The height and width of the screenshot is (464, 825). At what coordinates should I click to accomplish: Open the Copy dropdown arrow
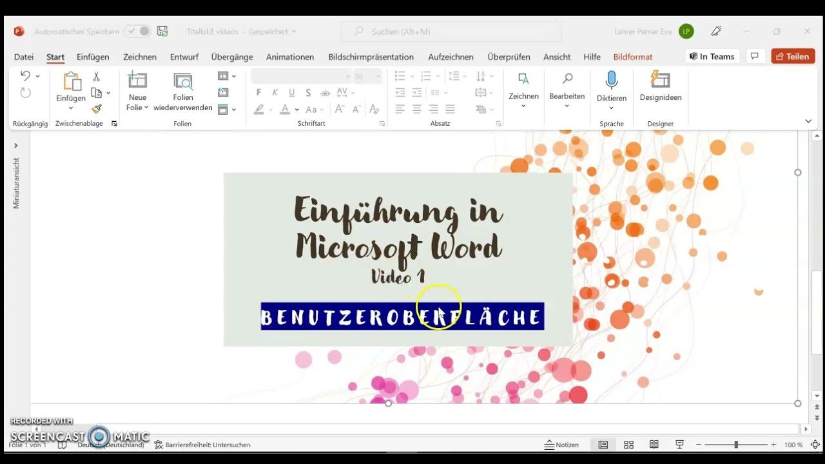point(108,93)
